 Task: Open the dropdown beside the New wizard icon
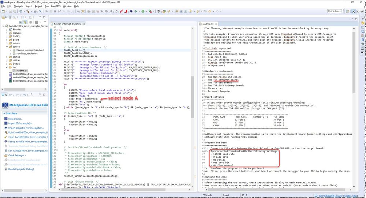[x=7, y=11]
